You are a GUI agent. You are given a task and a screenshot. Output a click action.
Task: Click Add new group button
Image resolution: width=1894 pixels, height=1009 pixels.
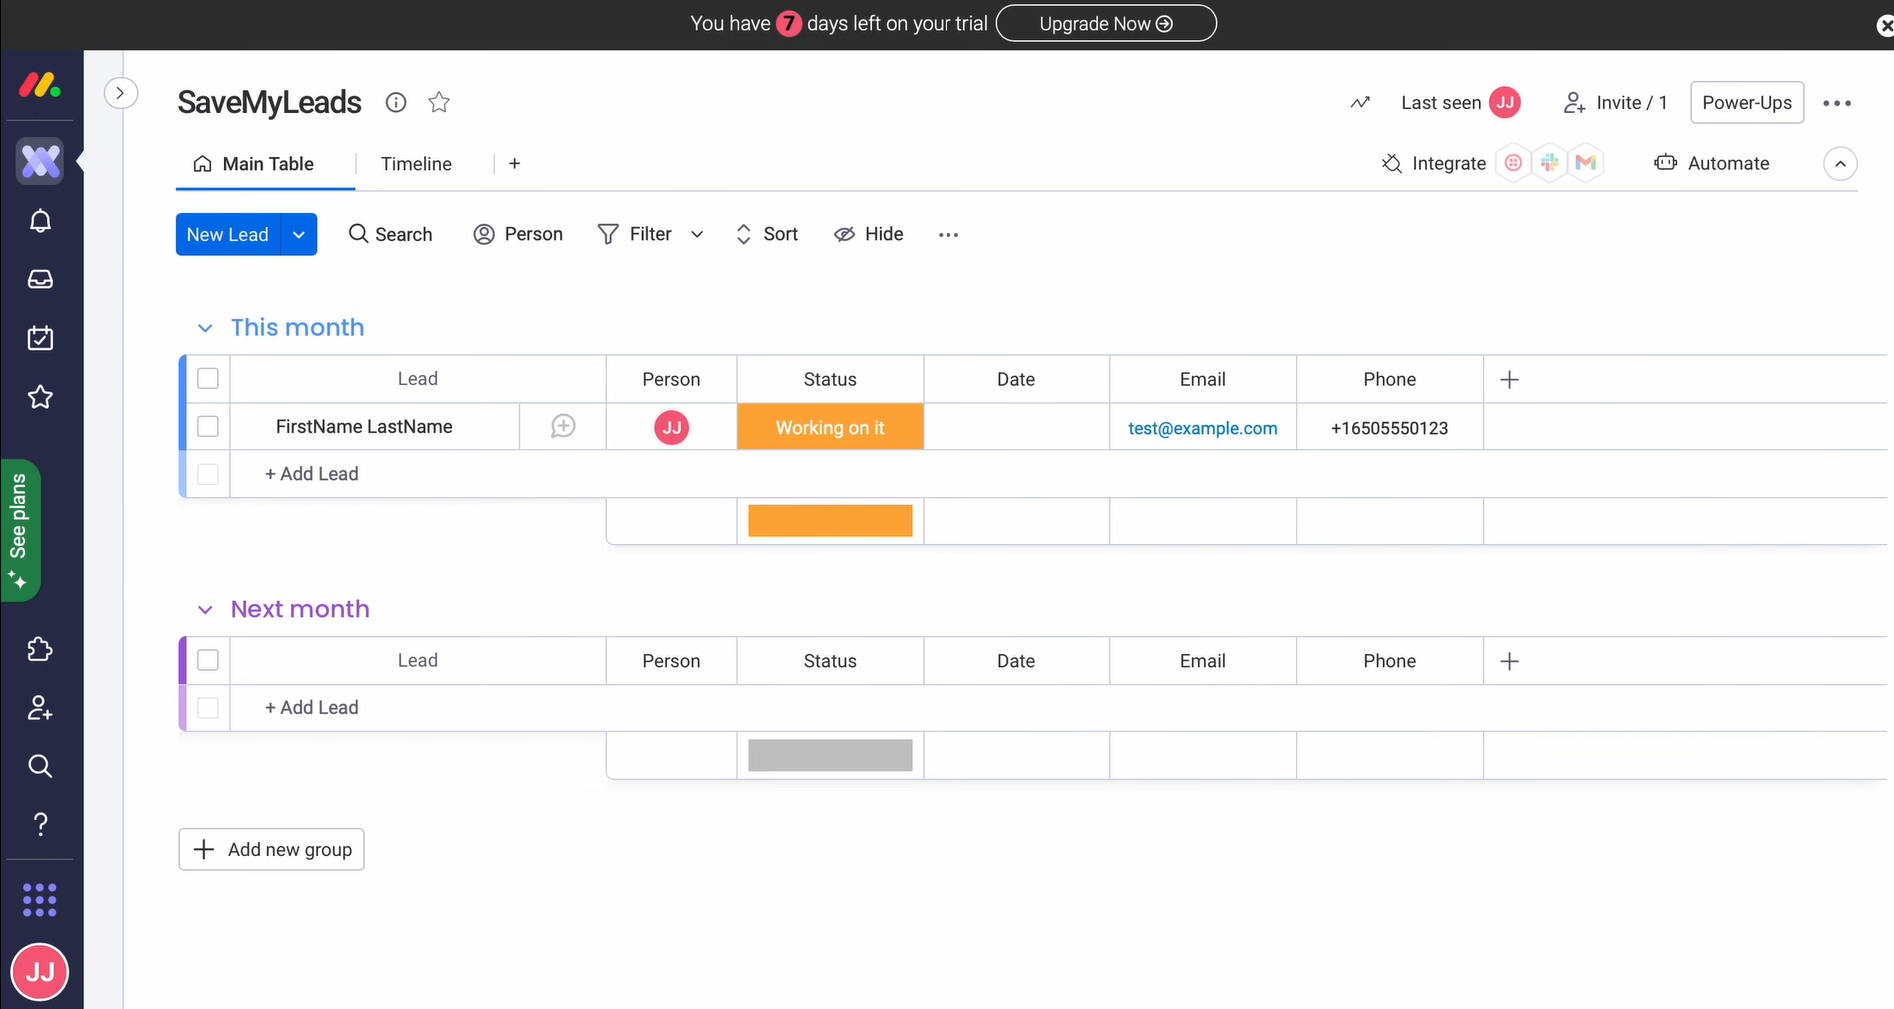tap(272, 849)
